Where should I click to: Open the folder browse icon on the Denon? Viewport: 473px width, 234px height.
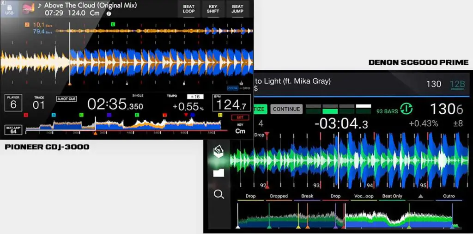(218, 172)
